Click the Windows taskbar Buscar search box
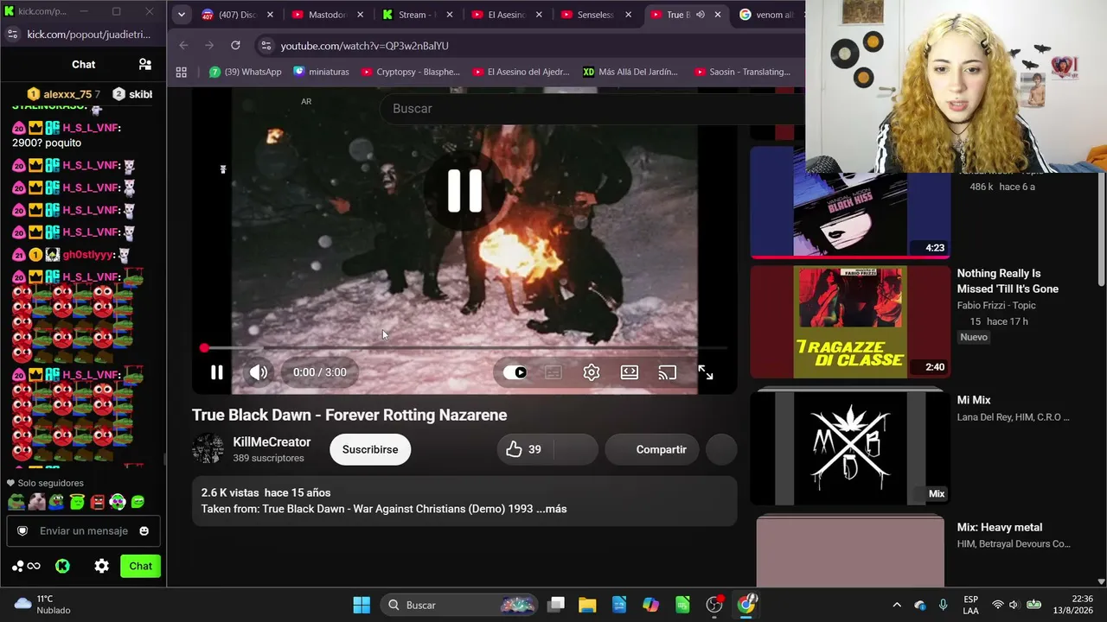1107x622 pixels. pos(459,605)
